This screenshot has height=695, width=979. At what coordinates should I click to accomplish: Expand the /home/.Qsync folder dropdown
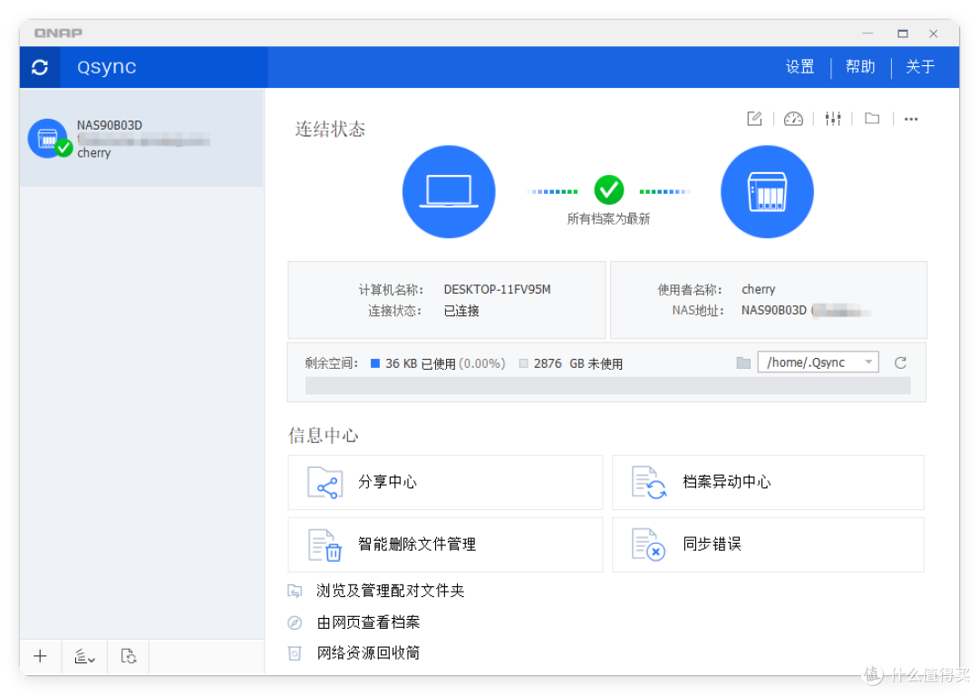[x=818, y=362]
